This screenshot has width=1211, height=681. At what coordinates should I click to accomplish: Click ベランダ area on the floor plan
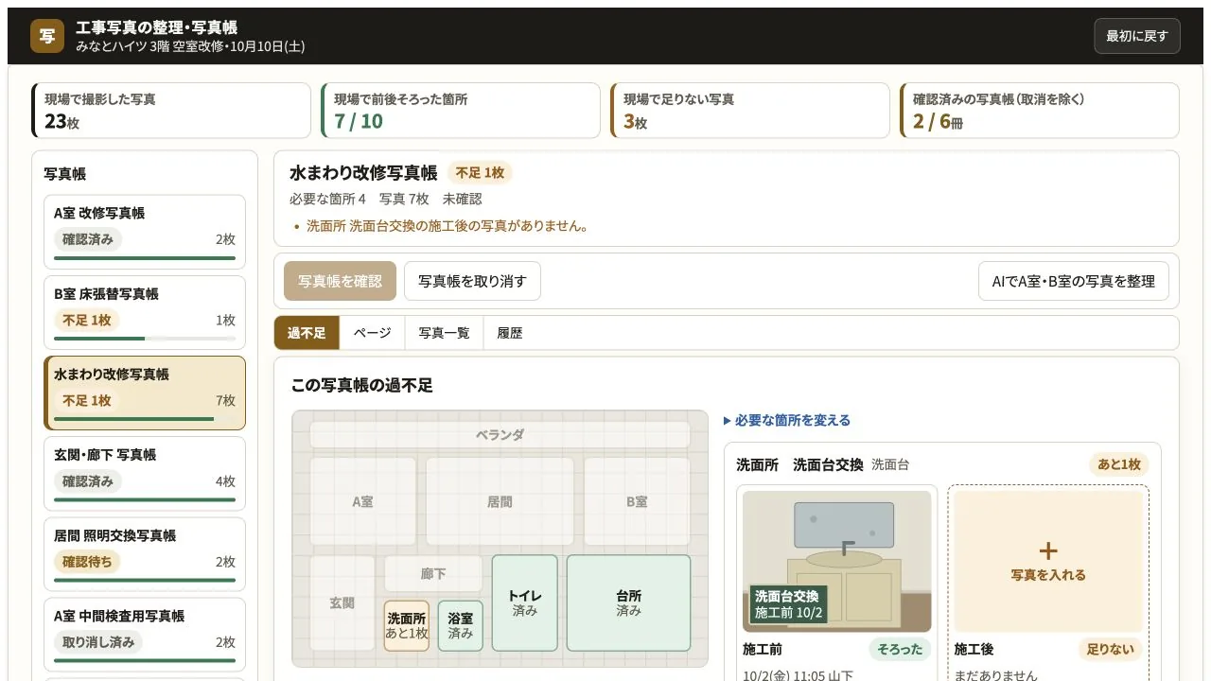(500, 435)
